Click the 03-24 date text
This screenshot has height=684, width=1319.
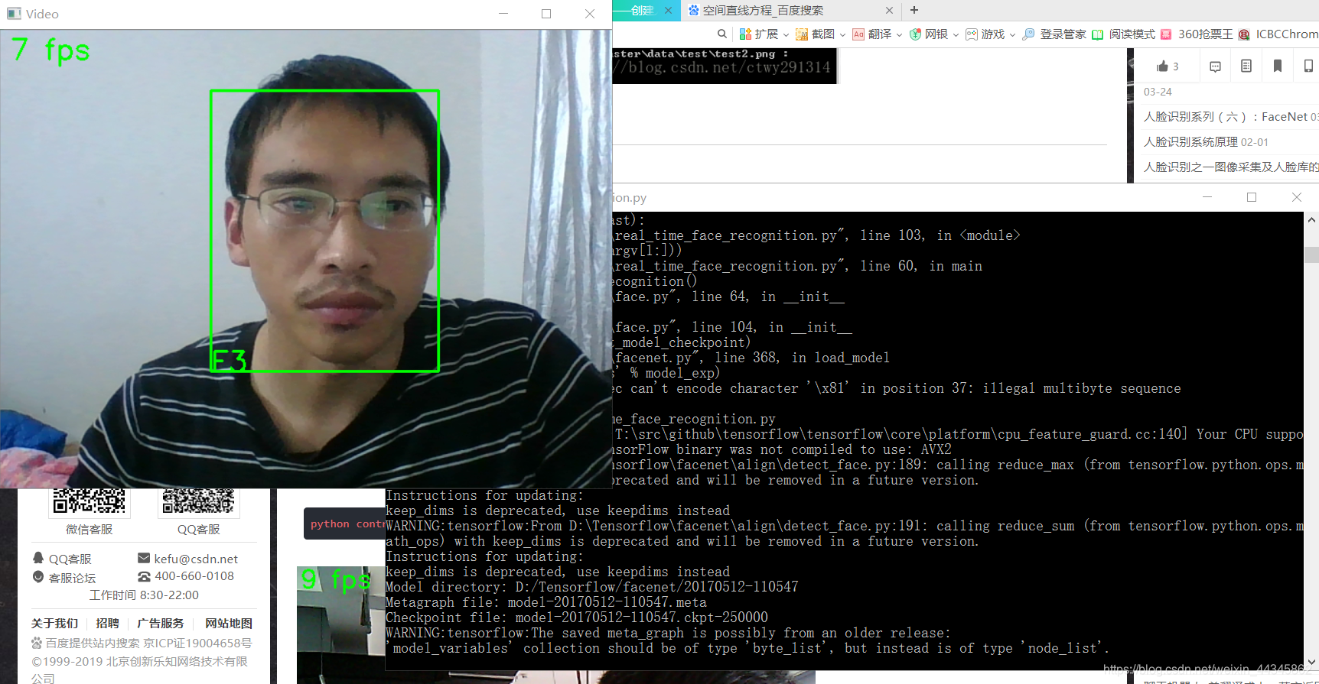pyautogui.click(x=1158, y=92)
